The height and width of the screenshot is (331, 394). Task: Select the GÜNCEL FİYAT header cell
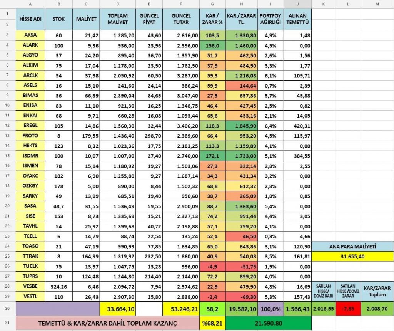pos(149,19)
